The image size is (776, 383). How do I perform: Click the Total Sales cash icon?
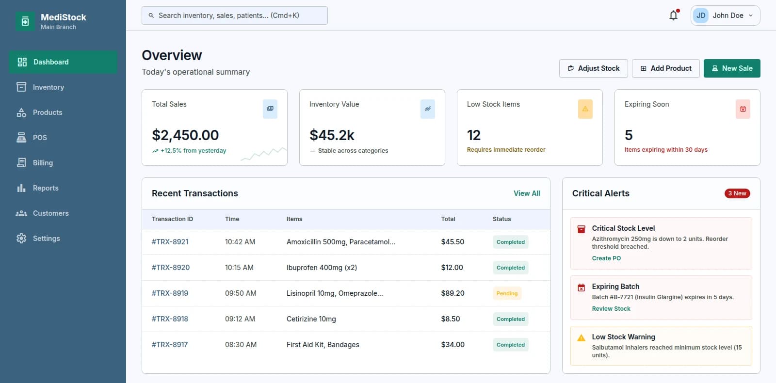pyautogui.click(x=270, y=109)
